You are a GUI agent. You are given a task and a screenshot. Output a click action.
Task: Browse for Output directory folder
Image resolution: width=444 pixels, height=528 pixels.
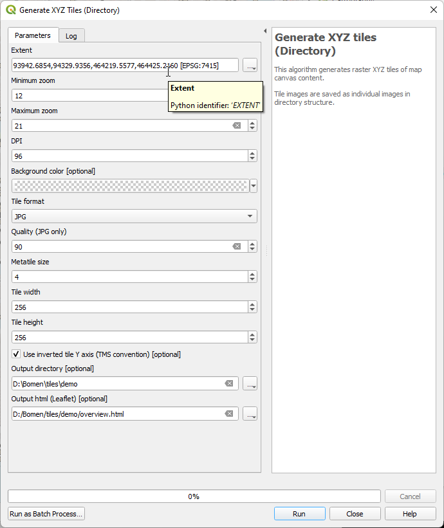coord(250,383)
